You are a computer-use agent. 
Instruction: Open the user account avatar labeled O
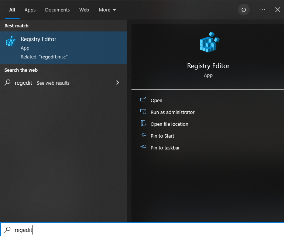point(243,10)
